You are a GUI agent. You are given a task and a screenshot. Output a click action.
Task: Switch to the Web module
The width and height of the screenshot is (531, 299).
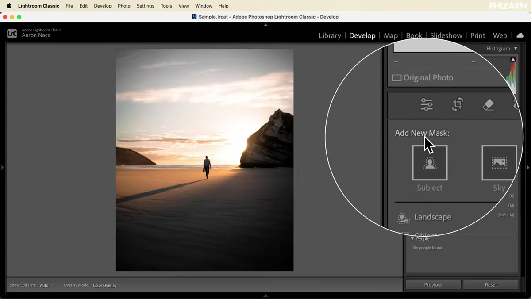click(x=500, y=35)
